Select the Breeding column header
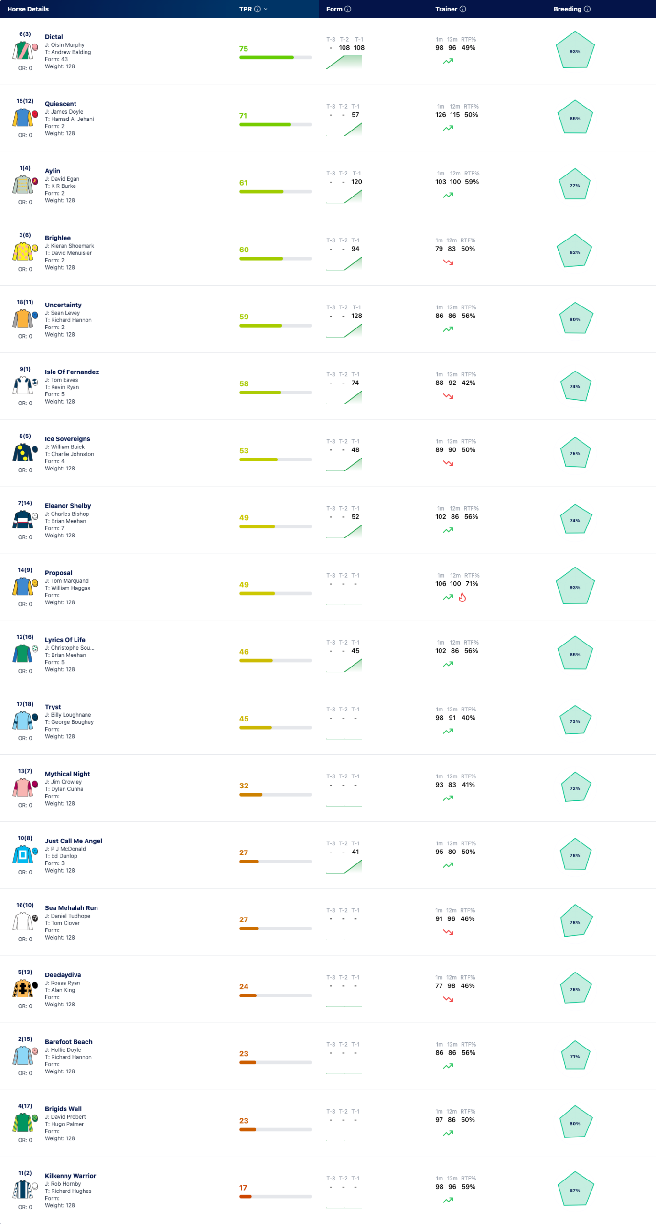Viewport: 656px width, 1224px height. click(567, 9)
